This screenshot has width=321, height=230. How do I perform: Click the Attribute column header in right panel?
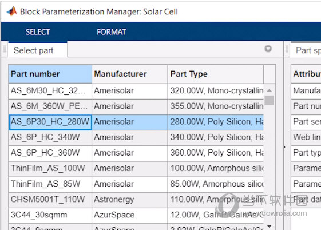point(306,74)
